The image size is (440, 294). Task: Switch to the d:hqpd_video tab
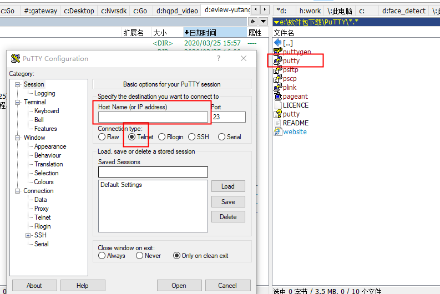[177, 11]
